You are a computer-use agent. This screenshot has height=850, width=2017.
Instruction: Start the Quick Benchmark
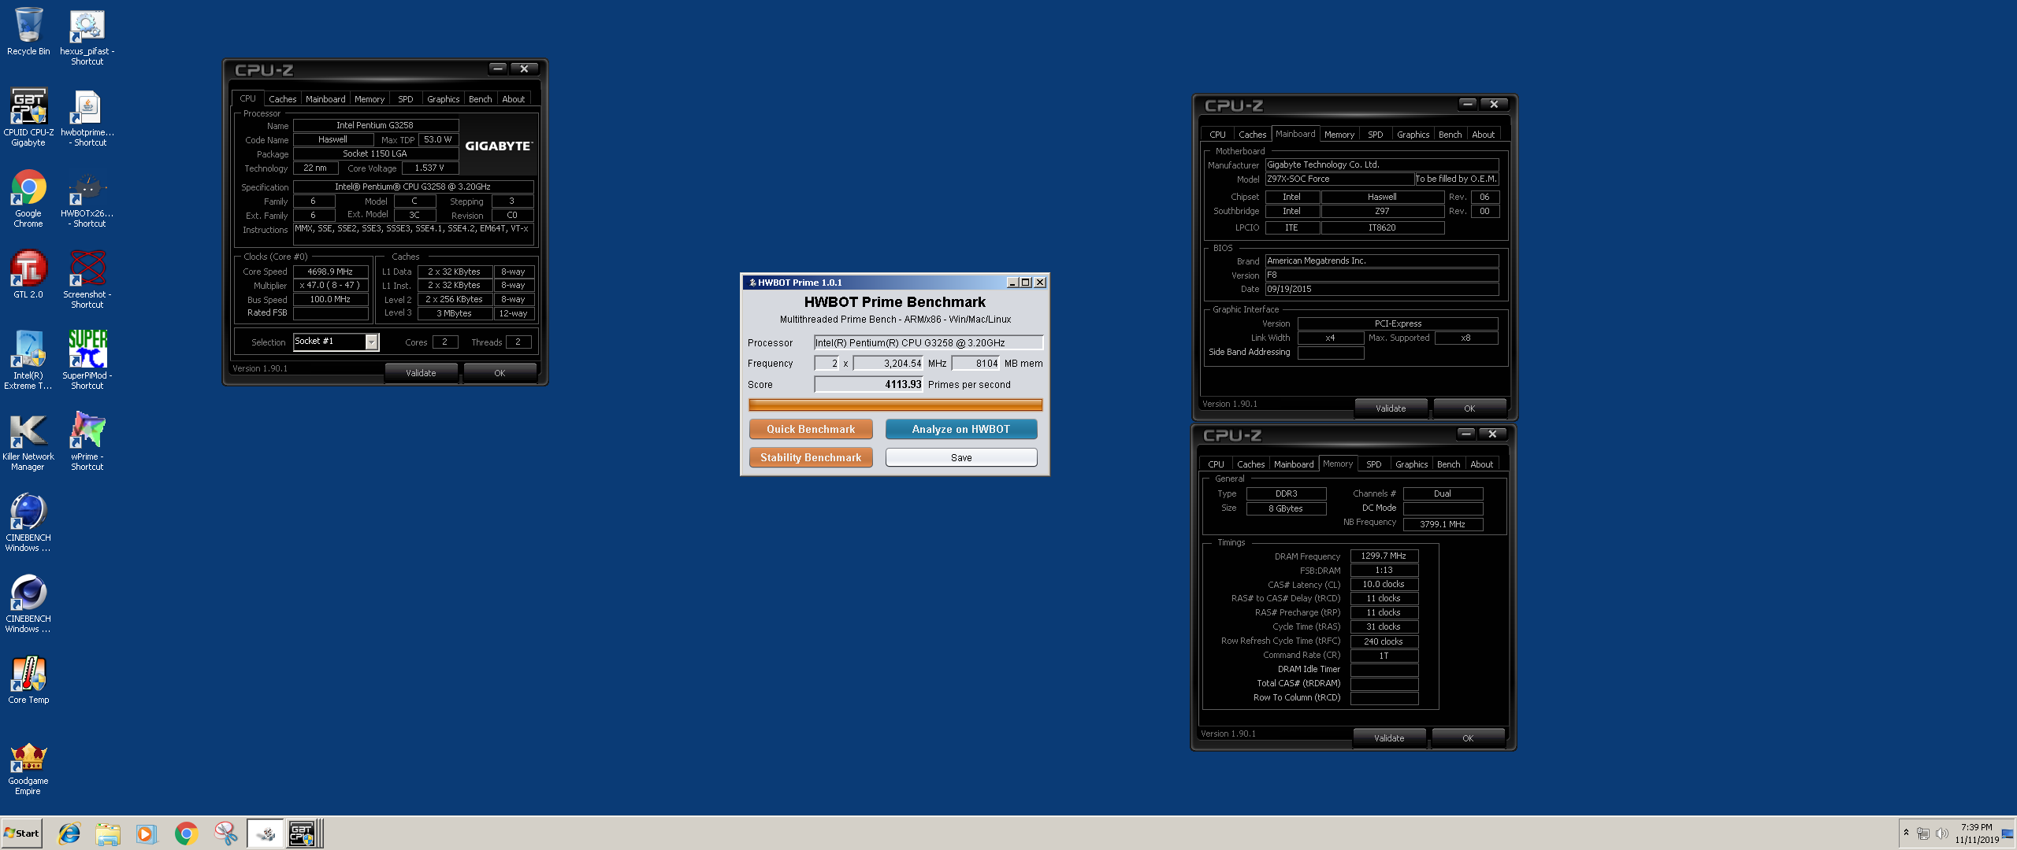(x=811, y=429)
